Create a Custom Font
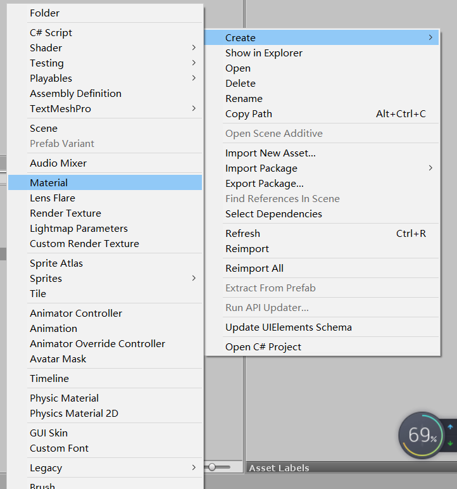 pyautogui.click(x=105, y=448)
